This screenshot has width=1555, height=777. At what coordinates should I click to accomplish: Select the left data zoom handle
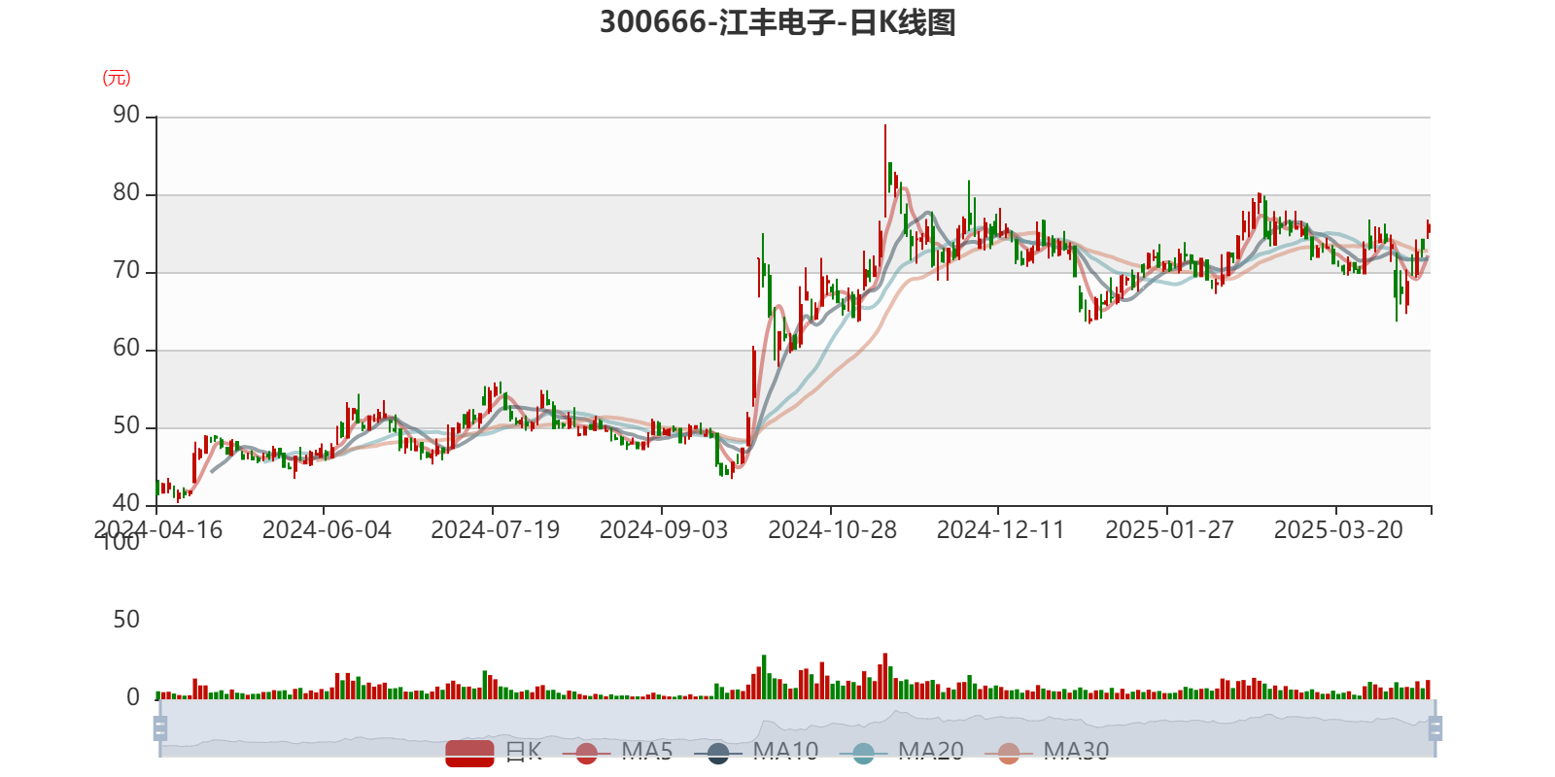pyautogui.click(x=160, y=727)
